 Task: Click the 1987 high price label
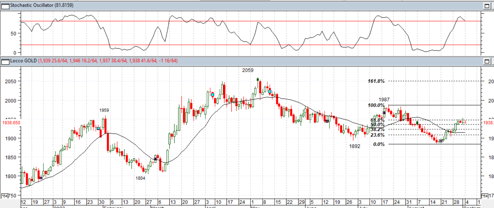click(384, 100)
